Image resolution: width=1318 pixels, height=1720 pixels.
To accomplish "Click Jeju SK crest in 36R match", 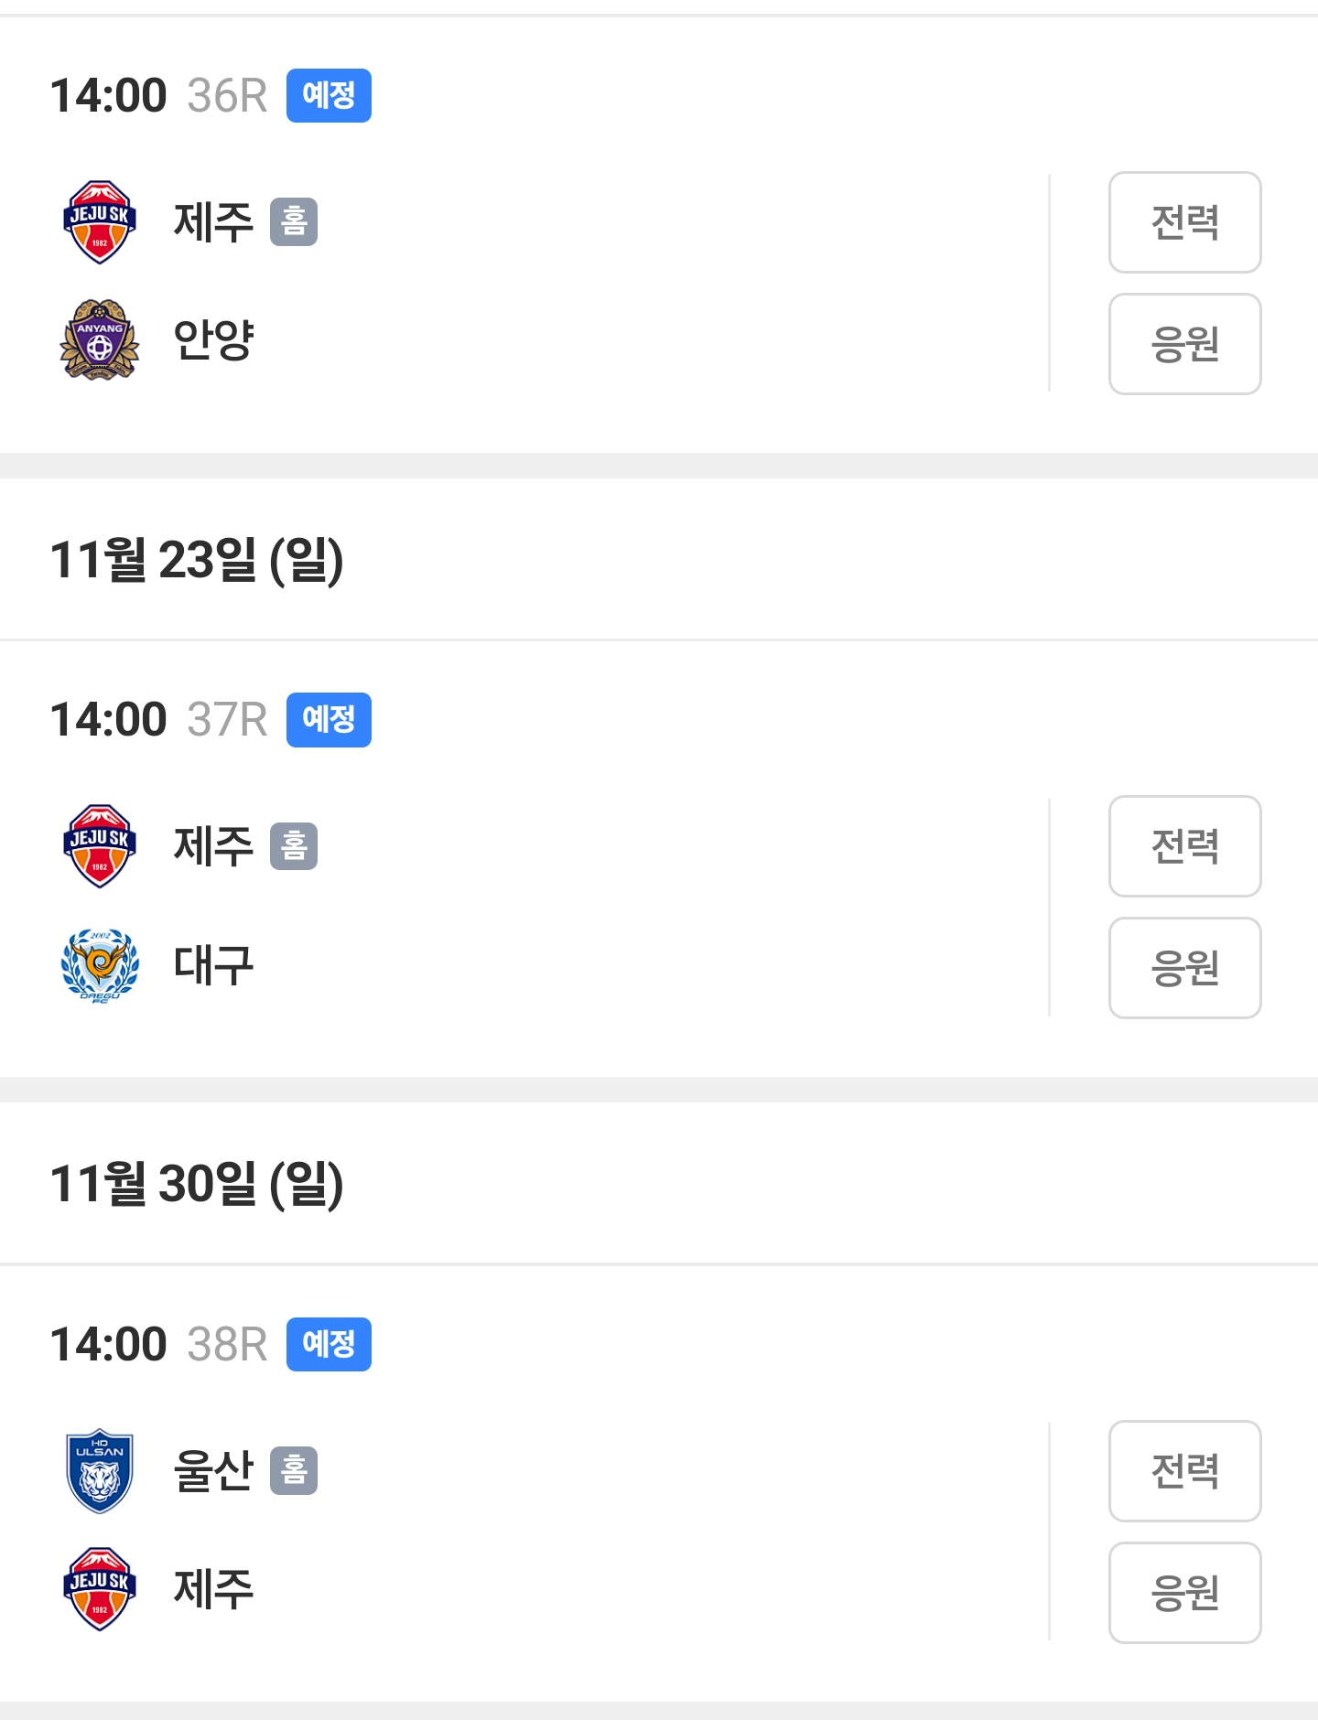I will (100, 222).
